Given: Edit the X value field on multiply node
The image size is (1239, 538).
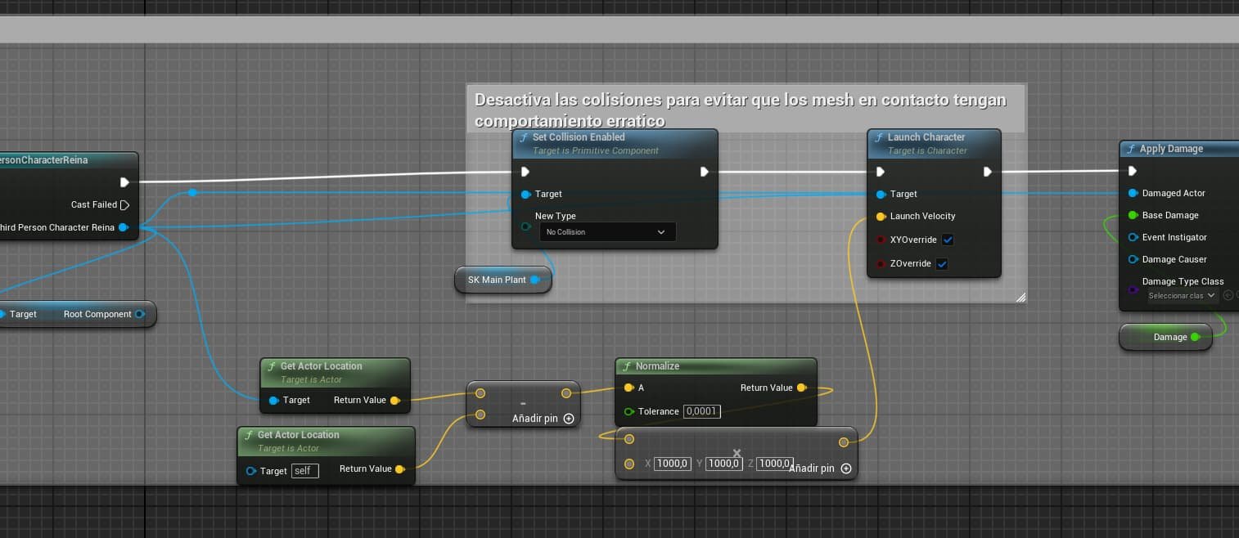Looking at the screenshot, I should click(673, 464).
